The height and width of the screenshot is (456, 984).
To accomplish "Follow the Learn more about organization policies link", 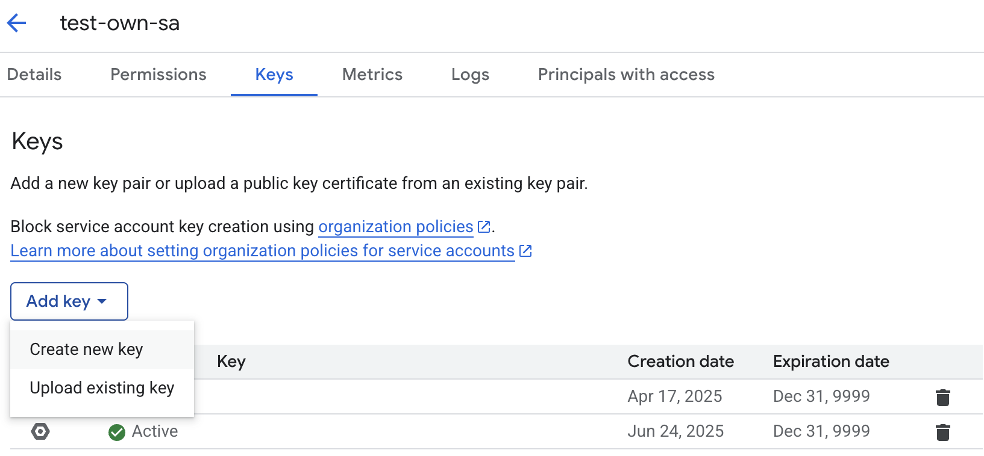I will 262,251.
